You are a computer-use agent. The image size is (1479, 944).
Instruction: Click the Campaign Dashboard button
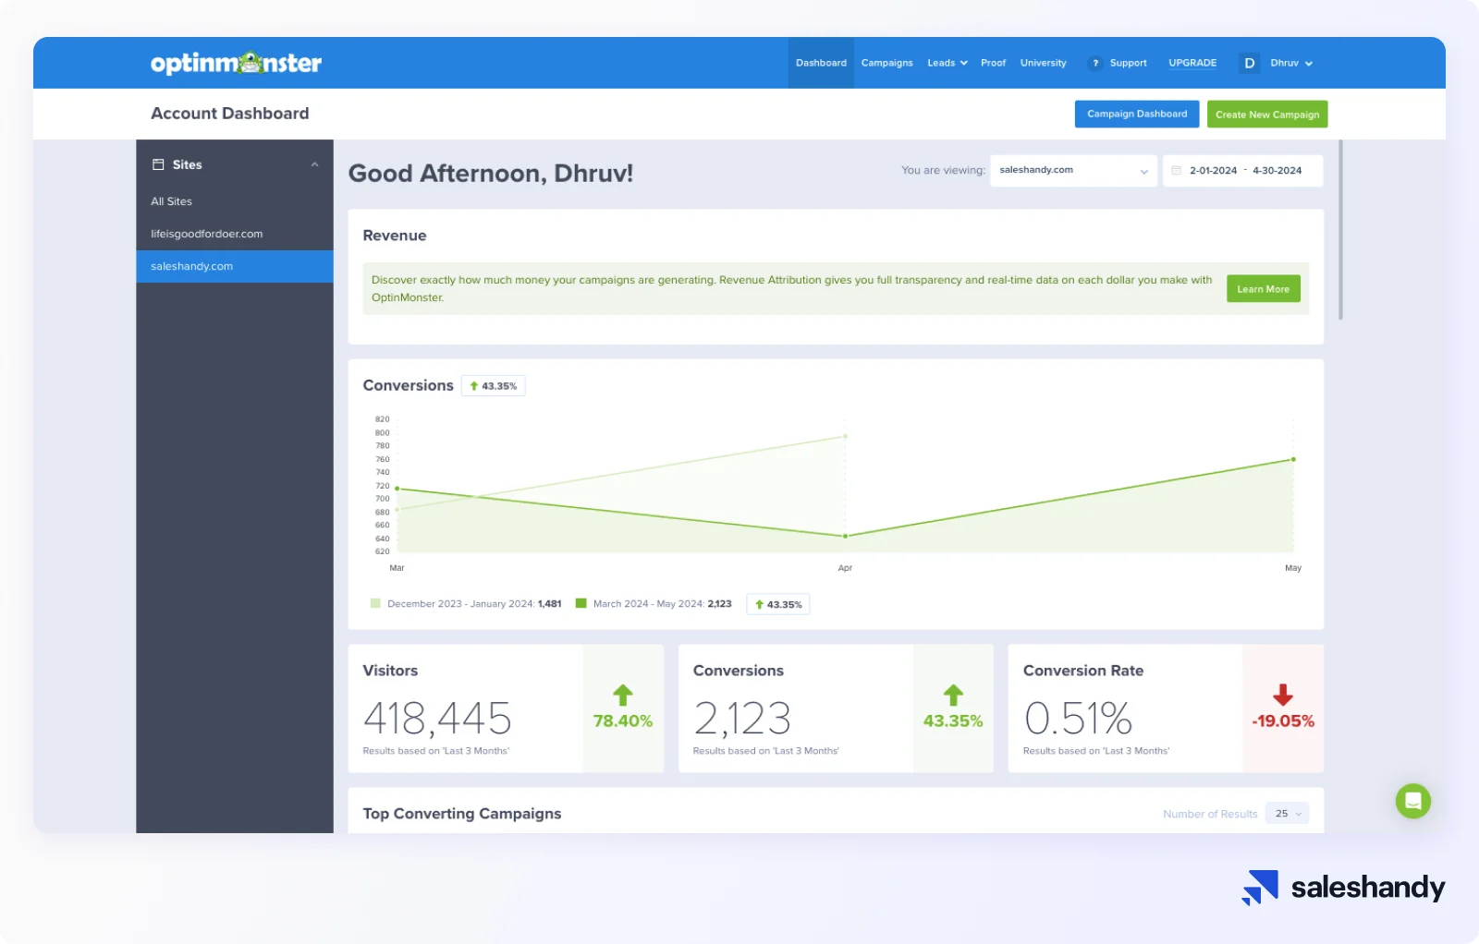[1137, 114]
